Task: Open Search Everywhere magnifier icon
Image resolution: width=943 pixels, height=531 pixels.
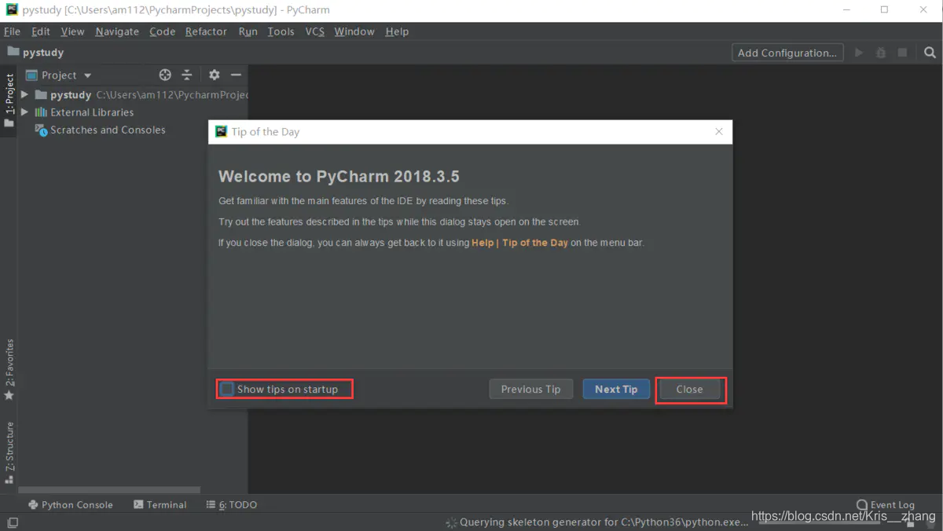Action: [x=930, y=53]
